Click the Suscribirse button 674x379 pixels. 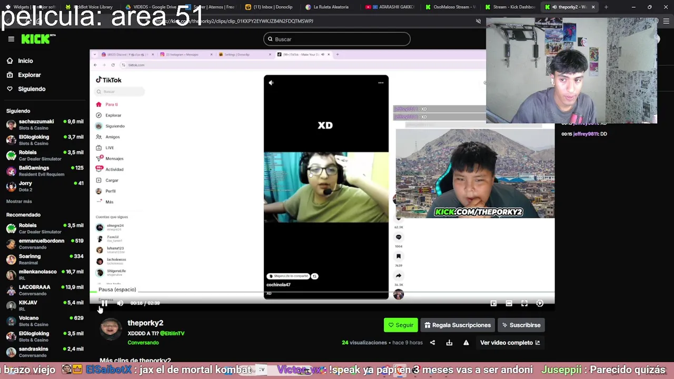521,325
